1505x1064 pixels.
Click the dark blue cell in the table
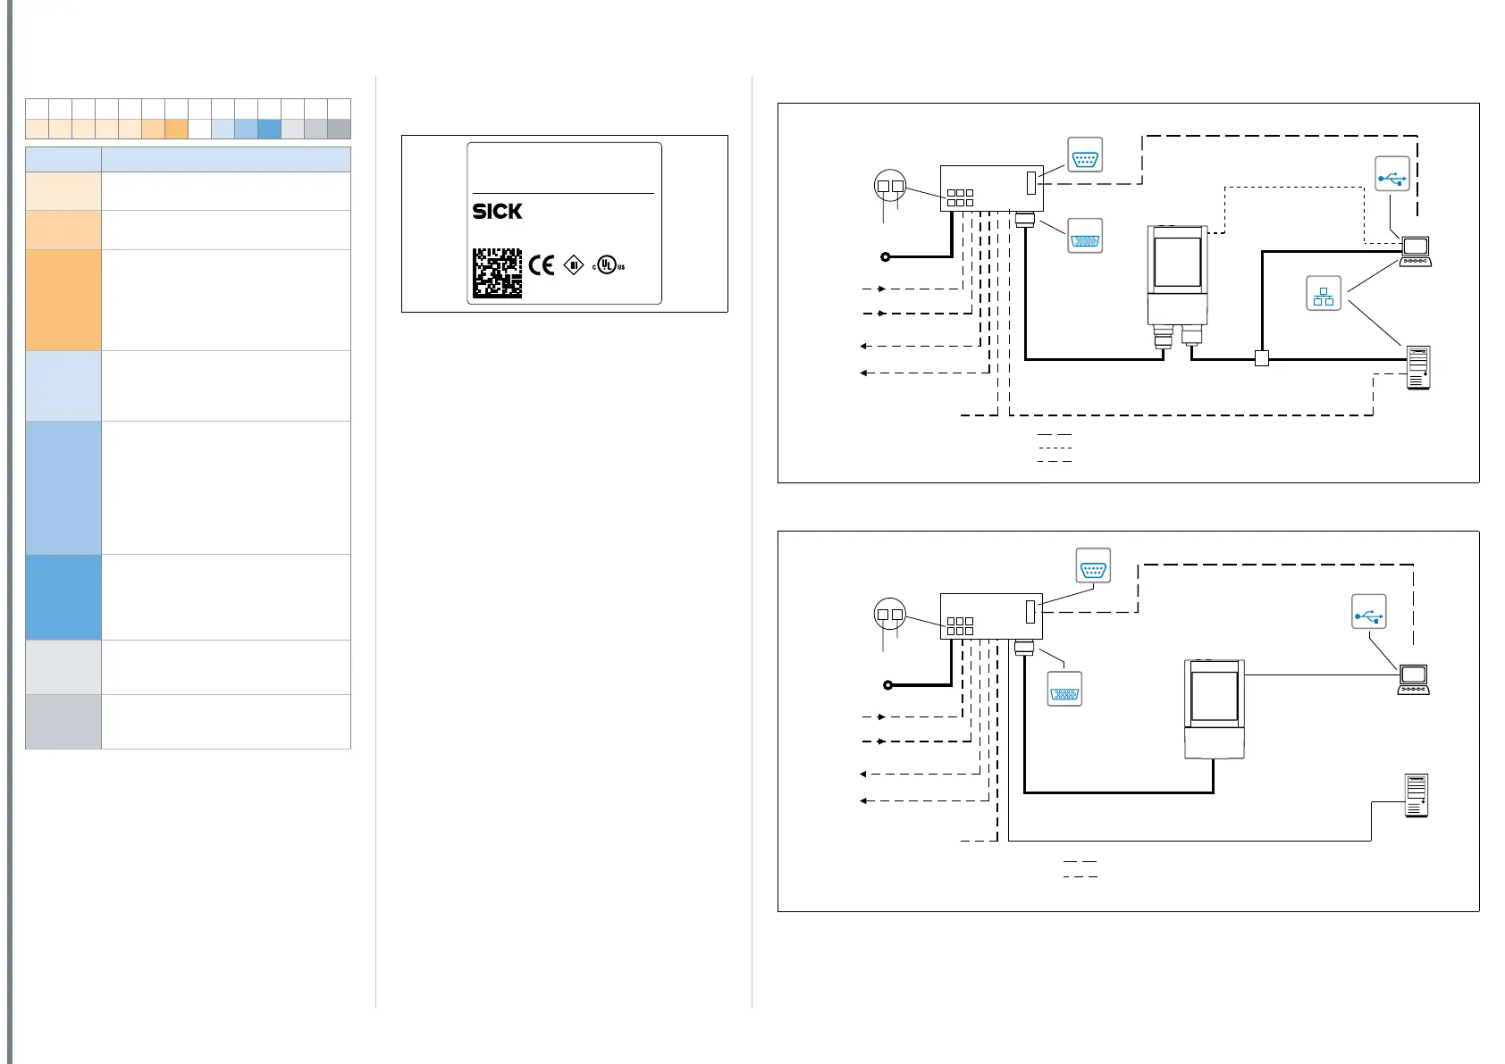click(63, 597)
